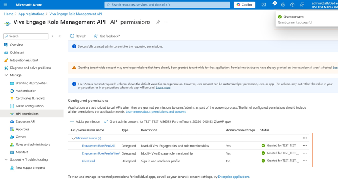Open User.Read permission
338x181 pixels.
coord(88,161)
